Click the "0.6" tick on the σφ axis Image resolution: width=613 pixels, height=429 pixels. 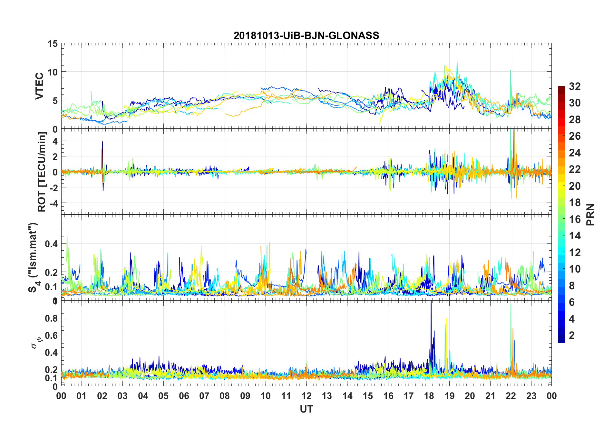click(x=52, y=335)
